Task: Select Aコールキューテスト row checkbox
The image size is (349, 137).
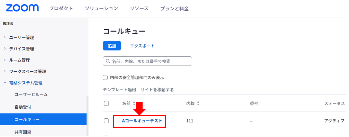Action: (x=107, y=121)
